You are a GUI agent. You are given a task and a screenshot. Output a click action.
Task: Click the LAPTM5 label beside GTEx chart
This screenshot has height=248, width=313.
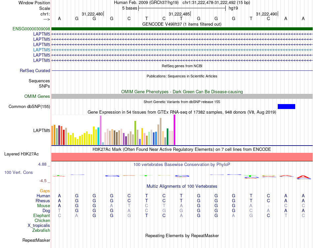(42, 130)
